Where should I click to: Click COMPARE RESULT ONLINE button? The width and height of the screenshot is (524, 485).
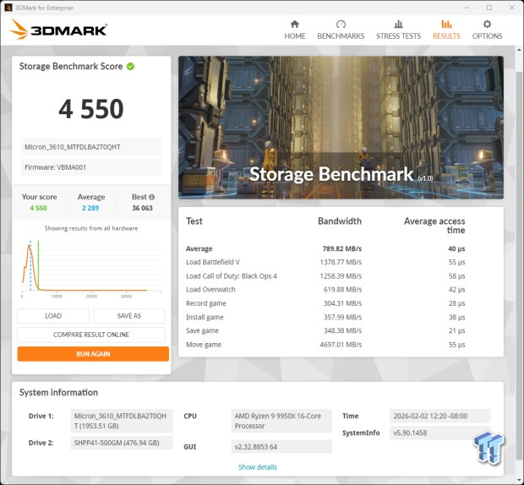(92, 335)
